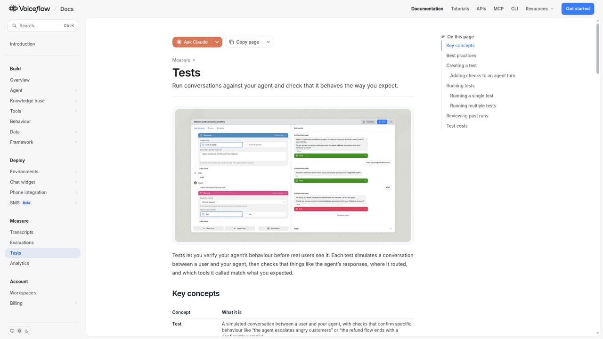
Task: Click the Voiceflow logo
Action: click(29, 8)
